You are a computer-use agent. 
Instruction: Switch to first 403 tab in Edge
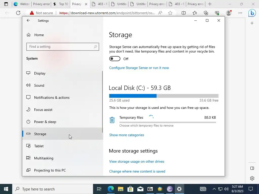[x=99, y=4]
